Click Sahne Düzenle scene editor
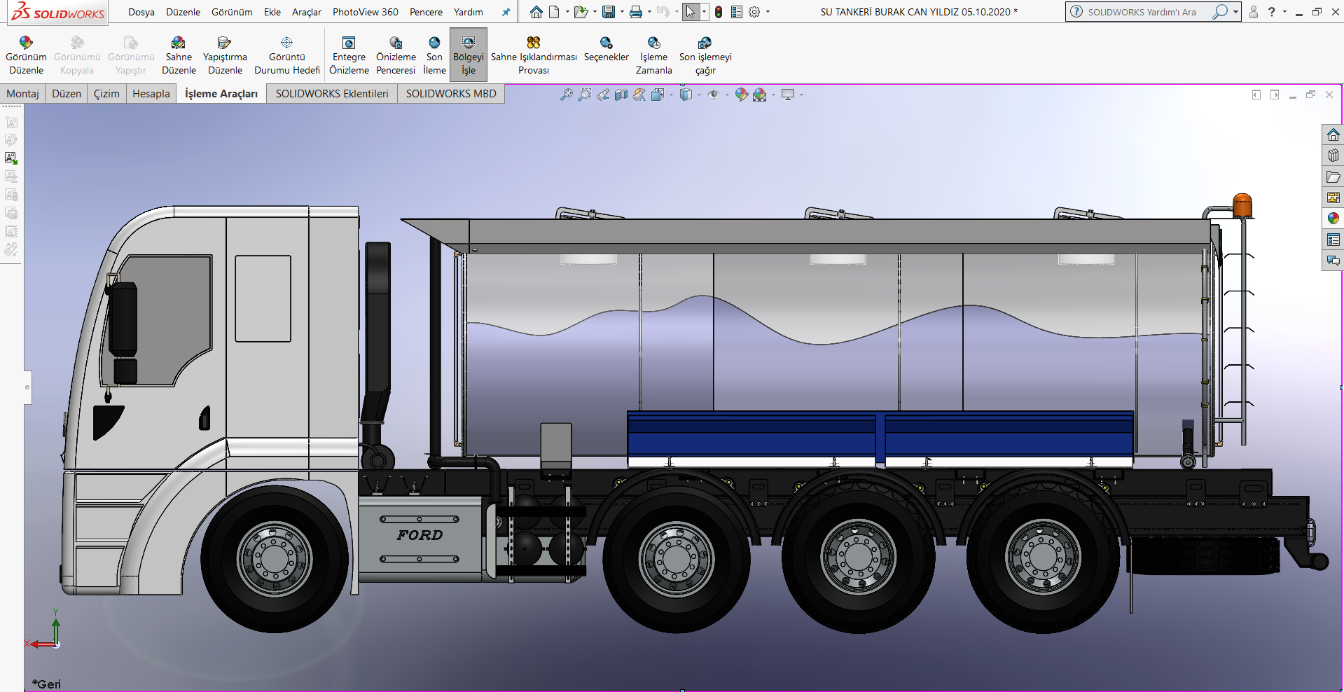 coord(179,55)
